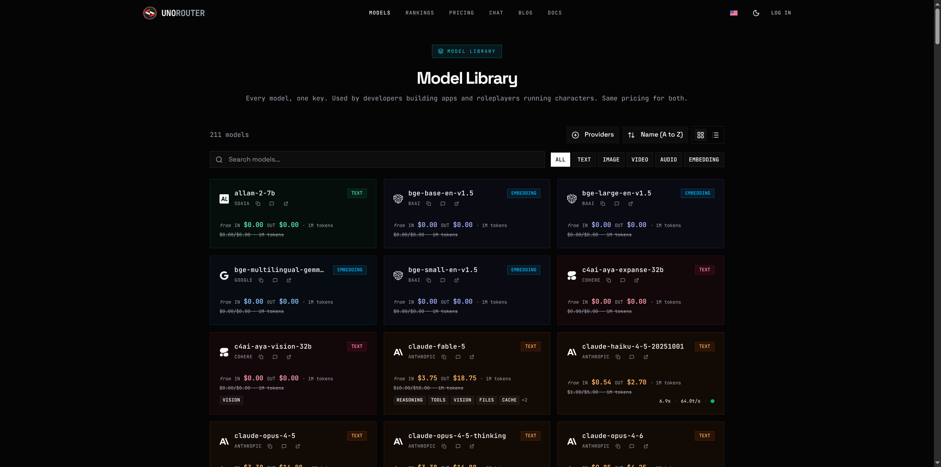Open the c4ai-aya-expanse-32b model title

pos(623,270)
